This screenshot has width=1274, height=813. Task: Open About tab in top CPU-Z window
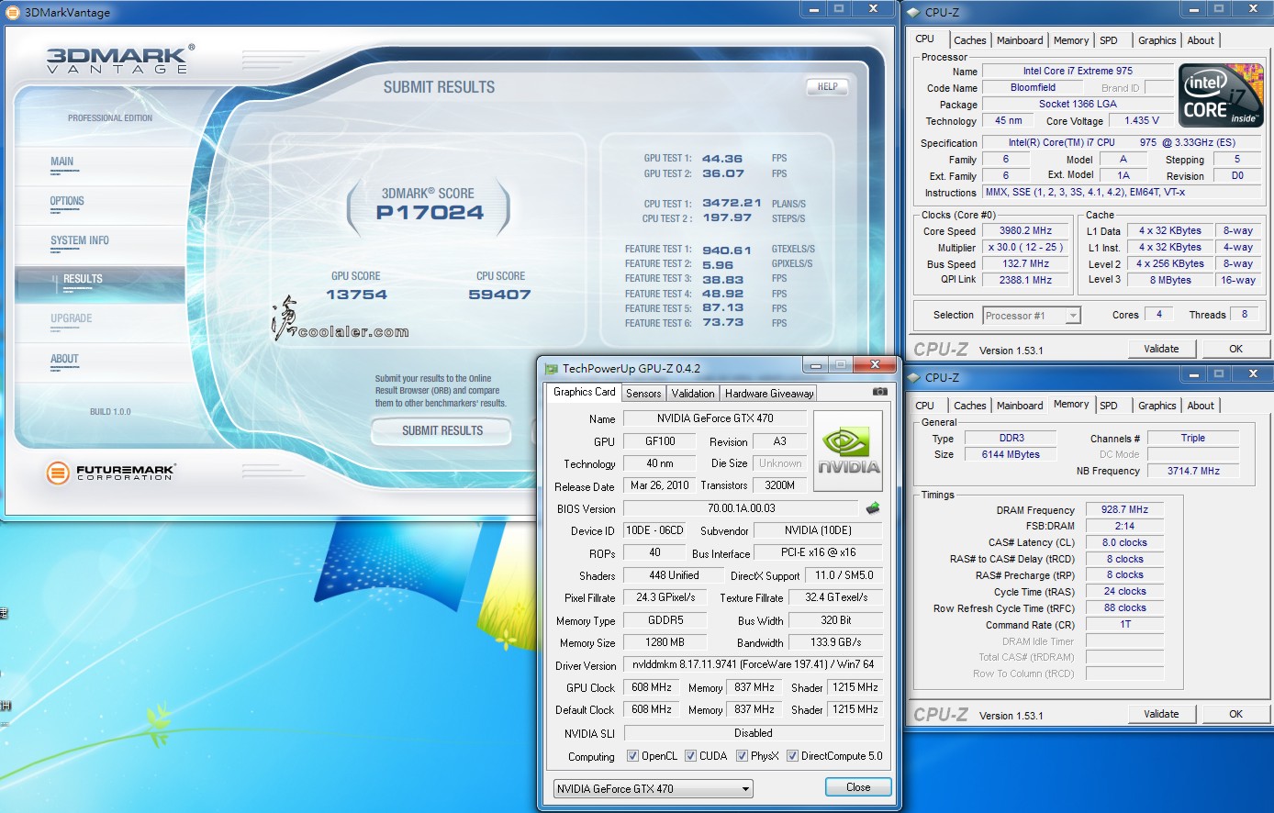1201,40
